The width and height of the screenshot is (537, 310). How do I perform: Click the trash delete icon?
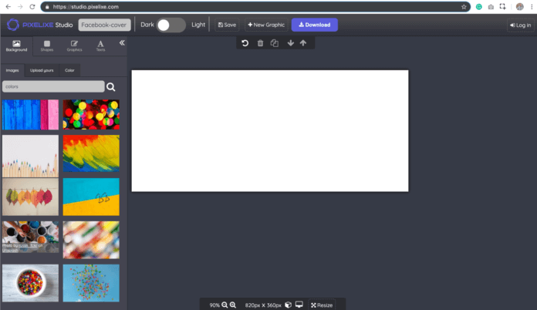260,43
